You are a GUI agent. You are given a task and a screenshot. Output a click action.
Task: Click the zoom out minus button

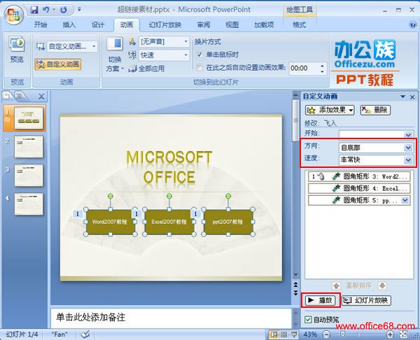pyautogui.click(x=326, y=334)
